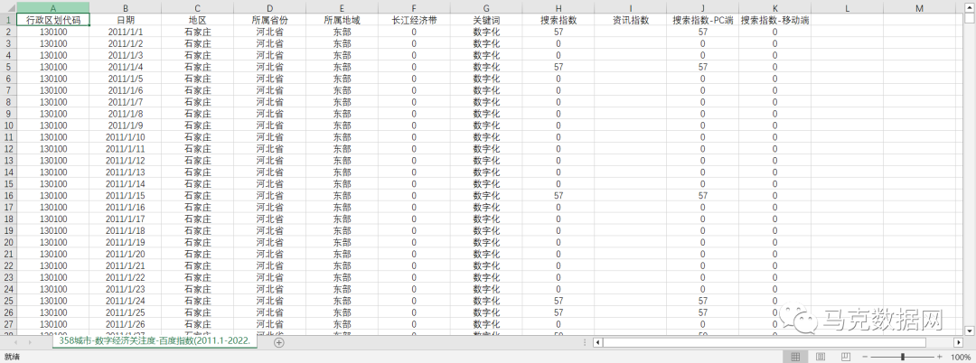Select column G header
This screenshot has height=363, width=976.
(x=486, y=8)
